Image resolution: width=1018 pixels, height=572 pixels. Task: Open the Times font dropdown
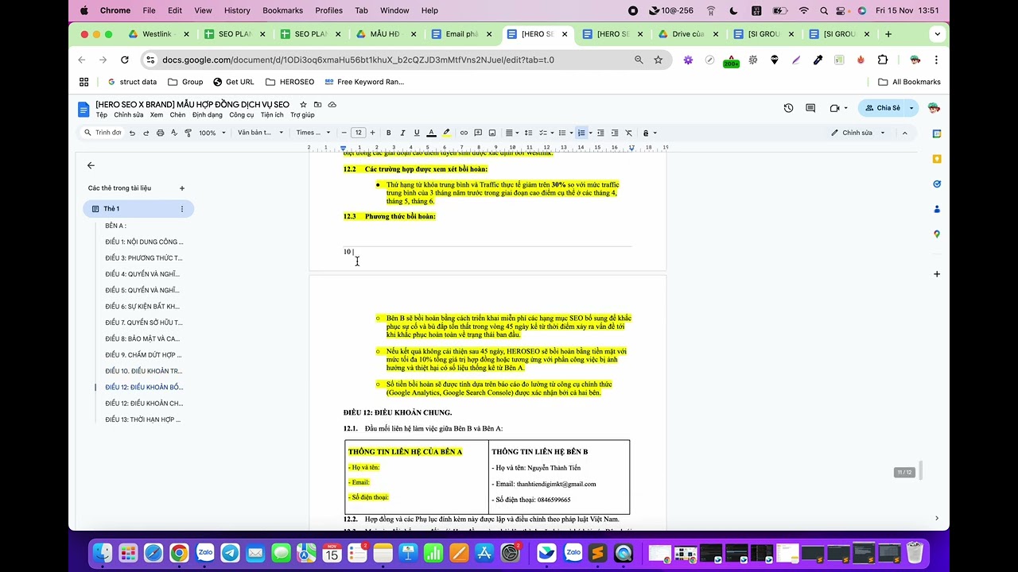point(312,133)
